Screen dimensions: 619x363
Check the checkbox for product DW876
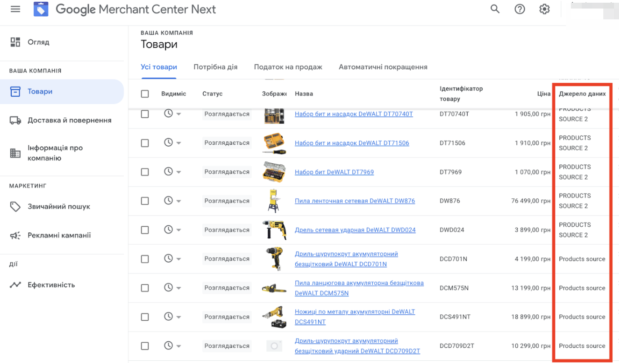[145, 201]
